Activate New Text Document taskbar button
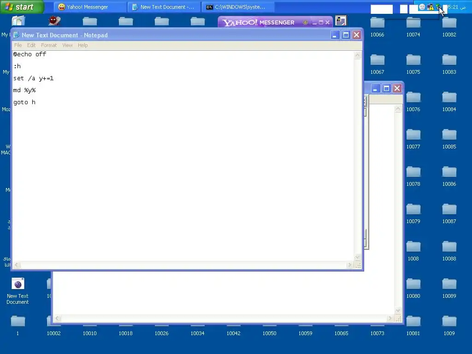Screen dimensions: 472x354 tap(164, 7)
